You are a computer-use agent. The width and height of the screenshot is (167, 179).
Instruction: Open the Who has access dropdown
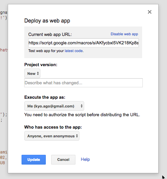(x=52, y=136)
